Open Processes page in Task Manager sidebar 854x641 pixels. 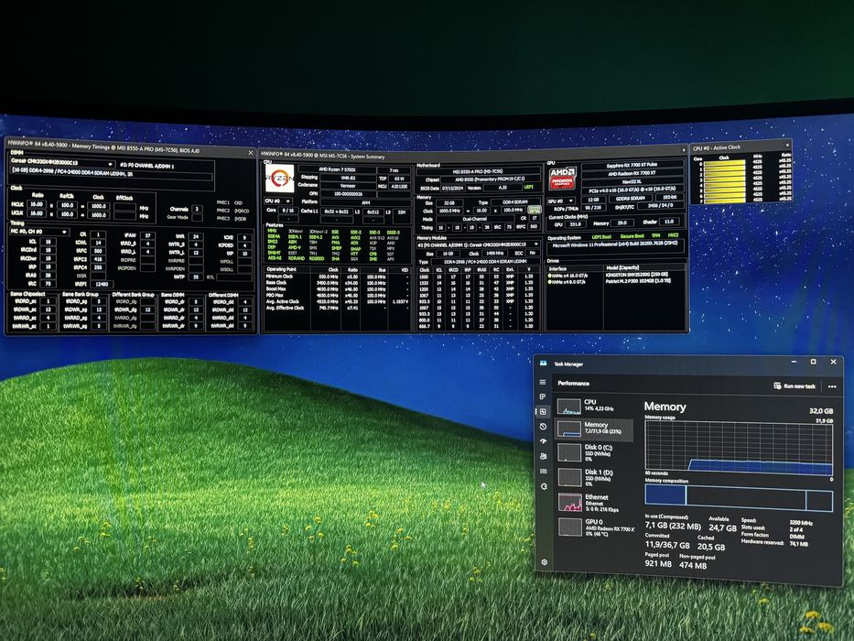coord(543,397)
